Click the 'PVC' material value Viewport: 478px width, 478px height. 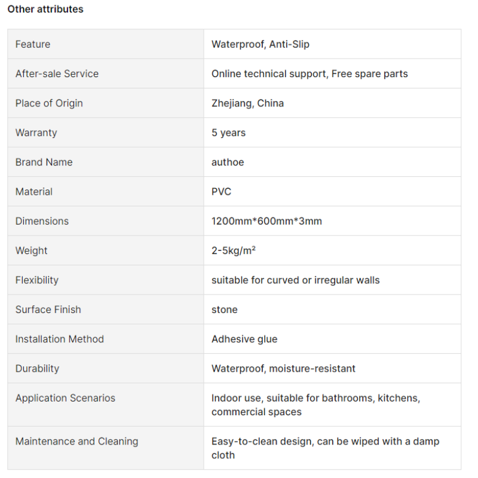tap(221, 192)
